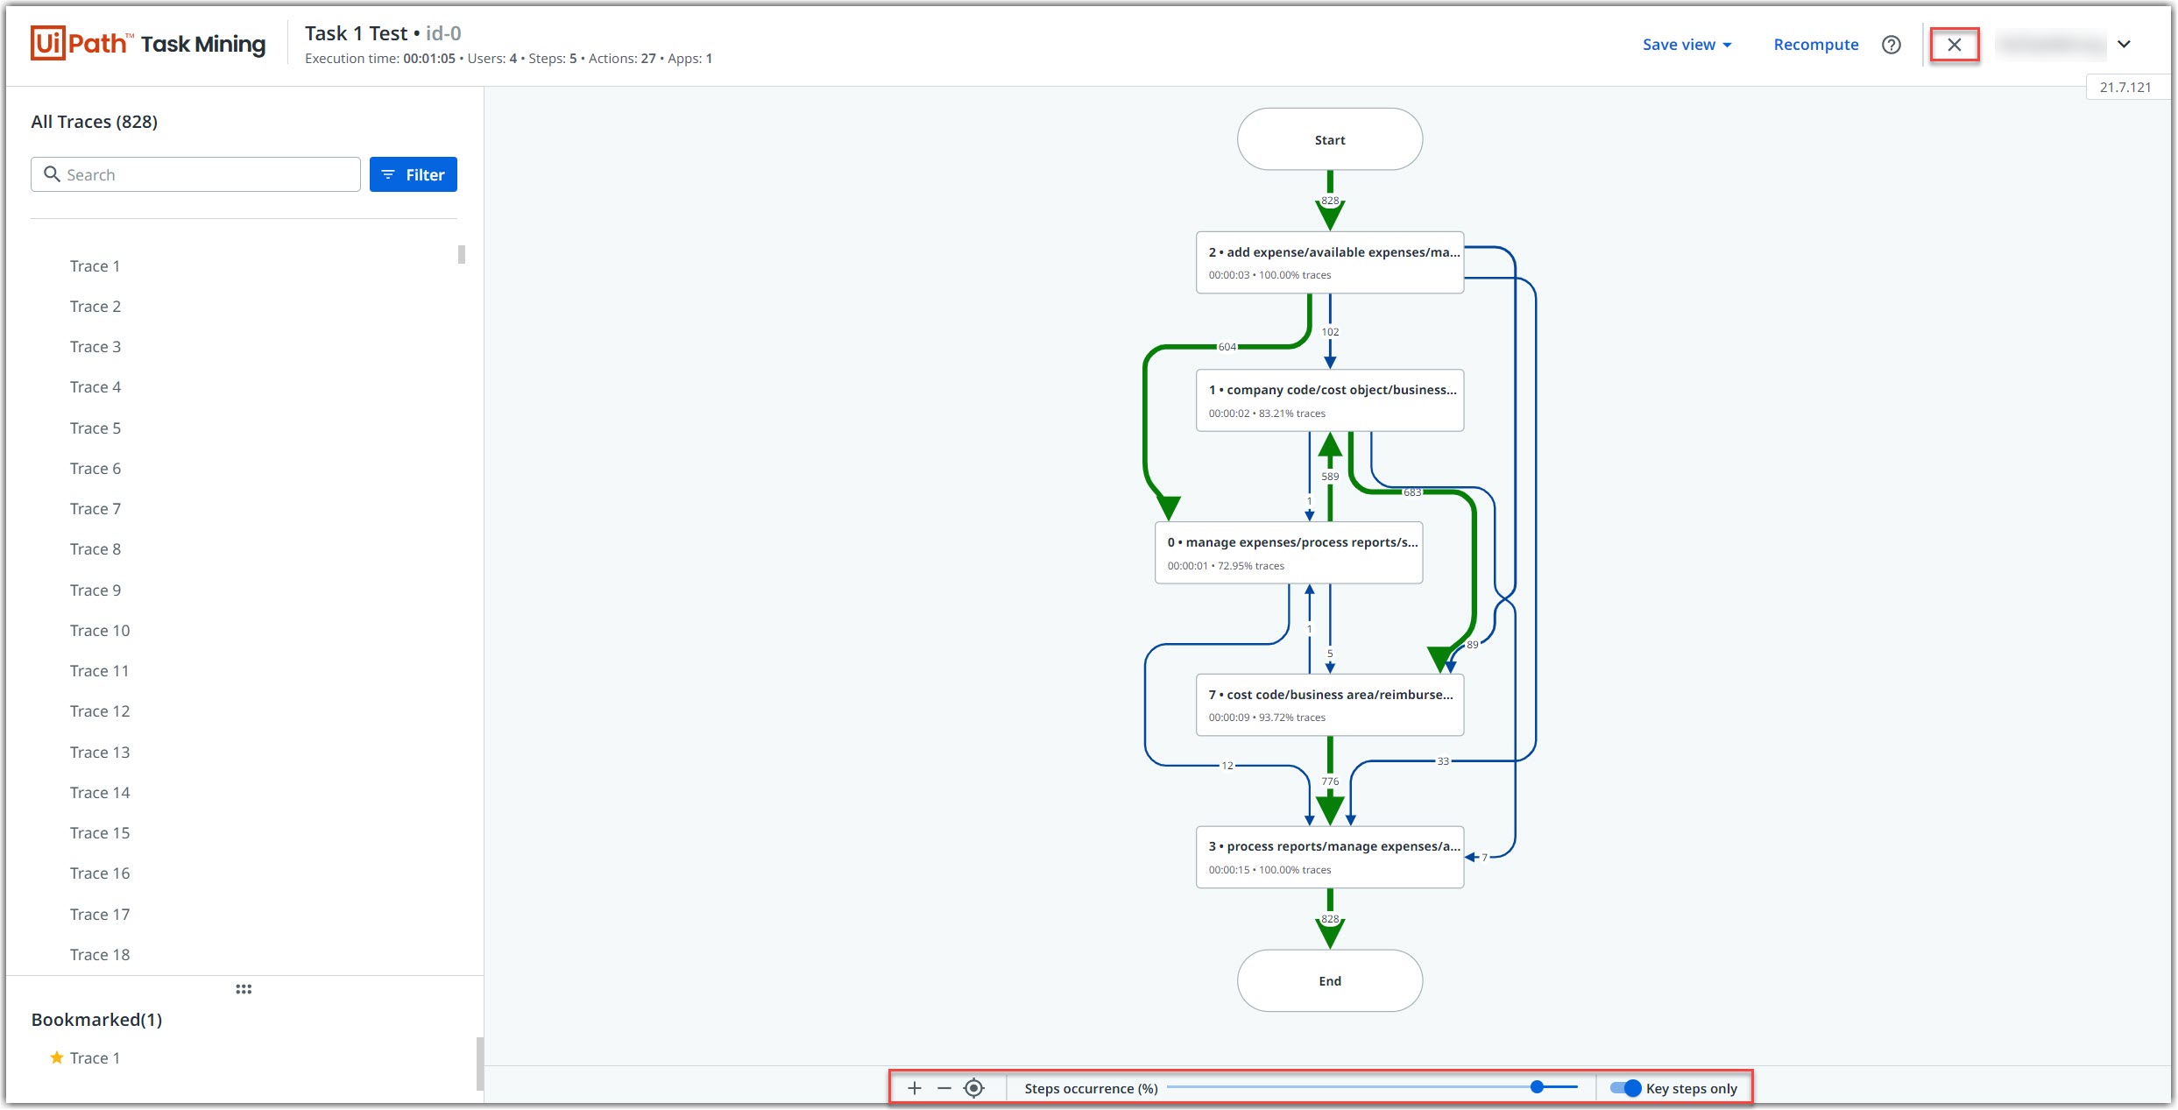Viewport: 2178px width, 1110px height.
Task: Open help via the question mark icon
Action: [1891, 45]
